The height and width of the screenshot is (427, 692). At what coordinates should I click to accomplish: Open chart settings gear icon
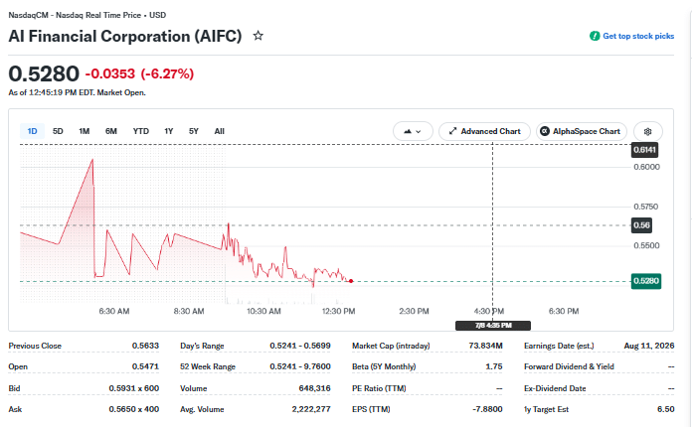[648, 131]
